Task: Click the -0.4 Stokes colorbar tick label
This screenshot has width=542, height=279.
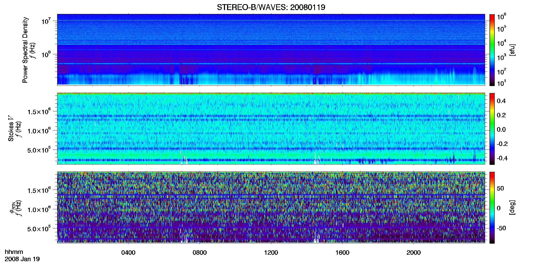Action: coord(502,158)
